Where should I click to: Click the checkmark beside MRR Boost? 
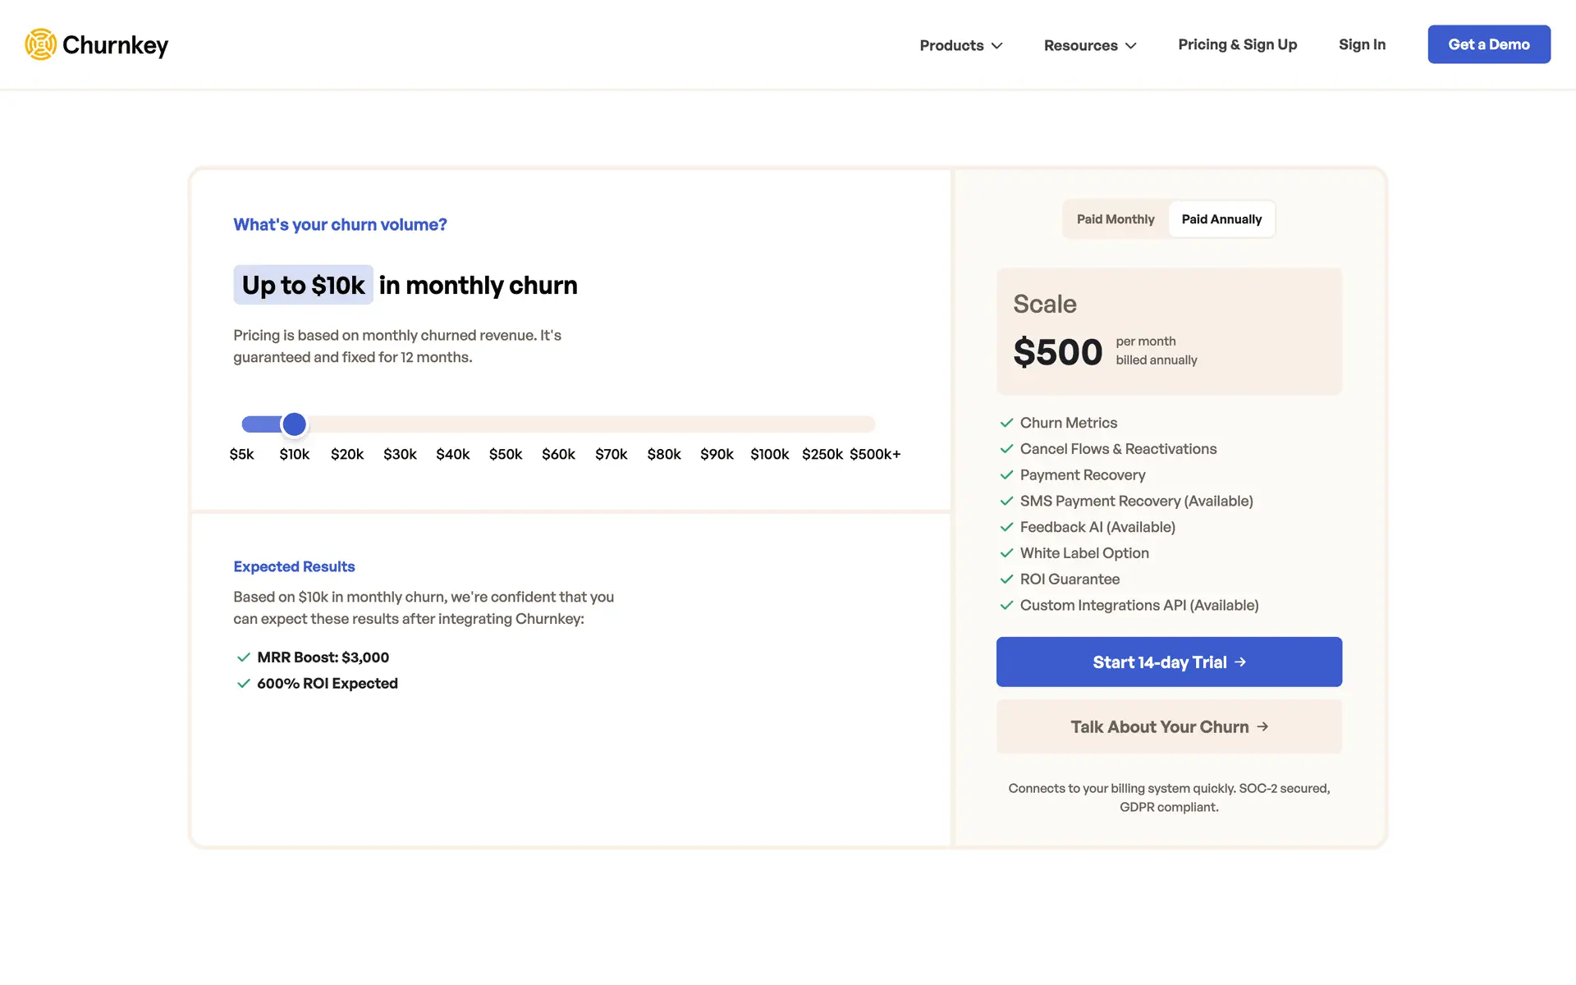pos(243,657)
